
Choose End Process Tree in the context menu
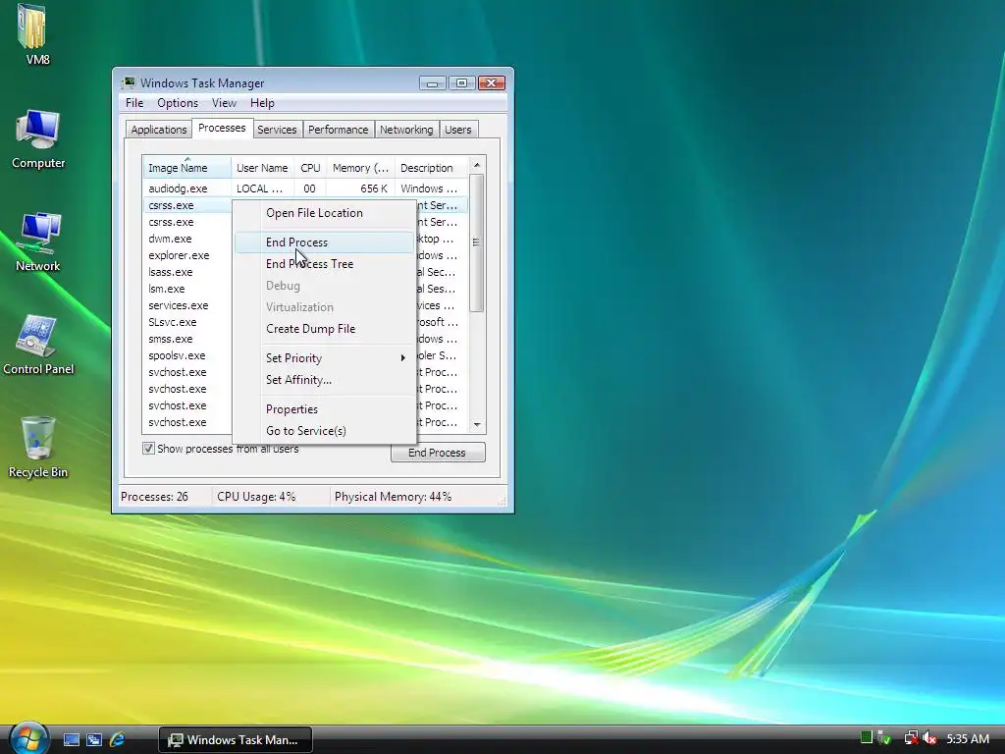(324, 264)
